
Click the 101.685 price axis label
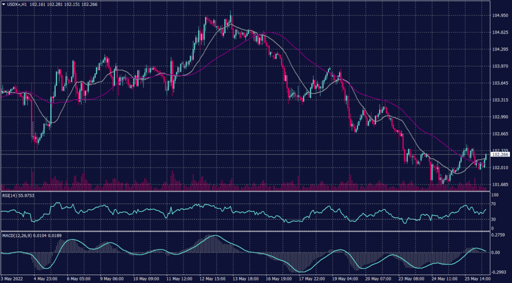[500, 184]
